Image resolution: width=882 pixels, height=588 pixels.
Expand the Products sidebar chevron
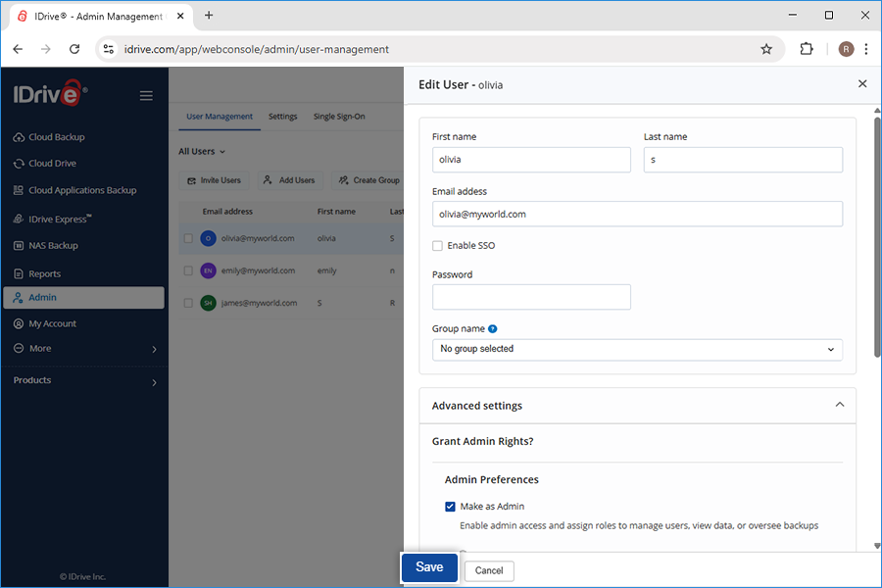tap(154, 382)
